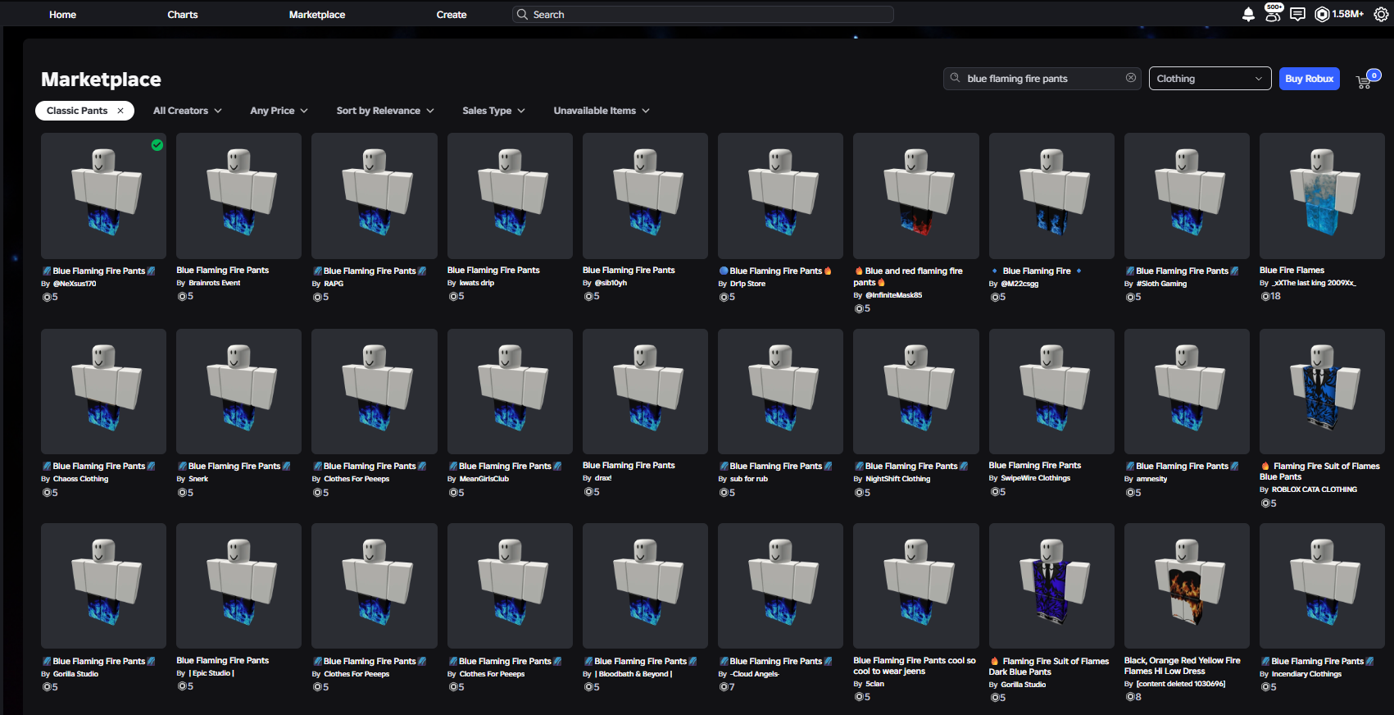The height and width of the screenshot is (715, 1394).
Task: Clear the marketplace search text with the X icon
Action: (x=1131, y=78)
